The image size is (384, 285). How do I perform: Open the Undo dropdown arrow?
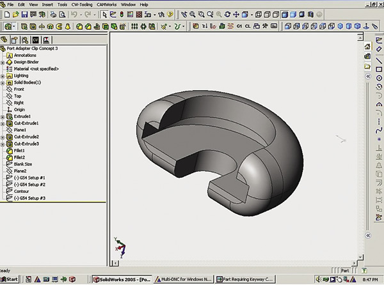(81, 15)
